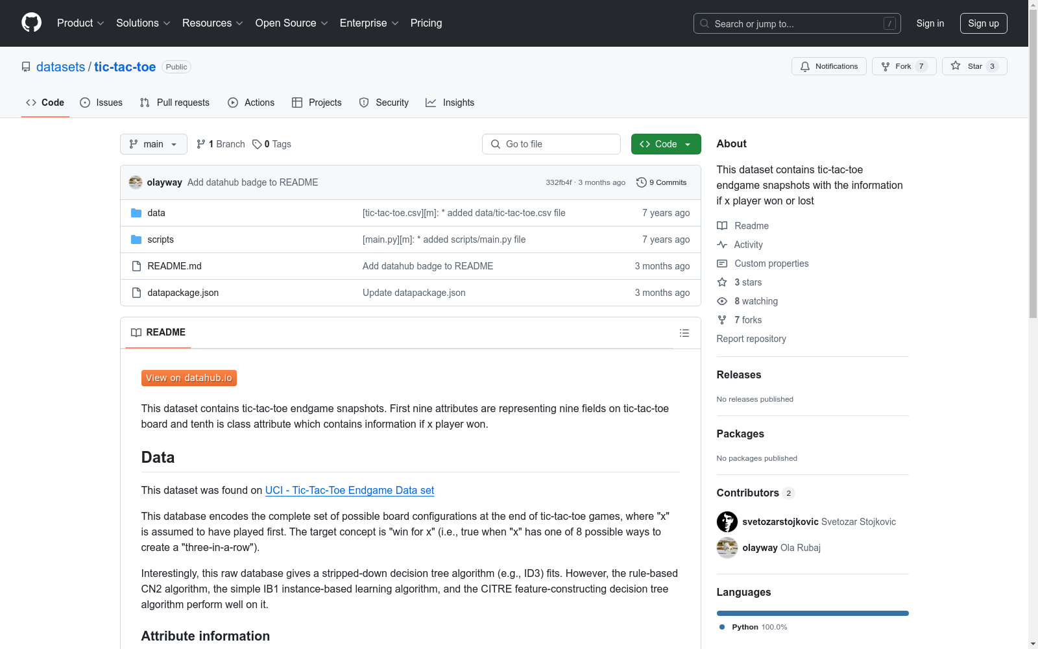
Task: Click the datapackage.json file icon
Action: (x=136, y=293)
